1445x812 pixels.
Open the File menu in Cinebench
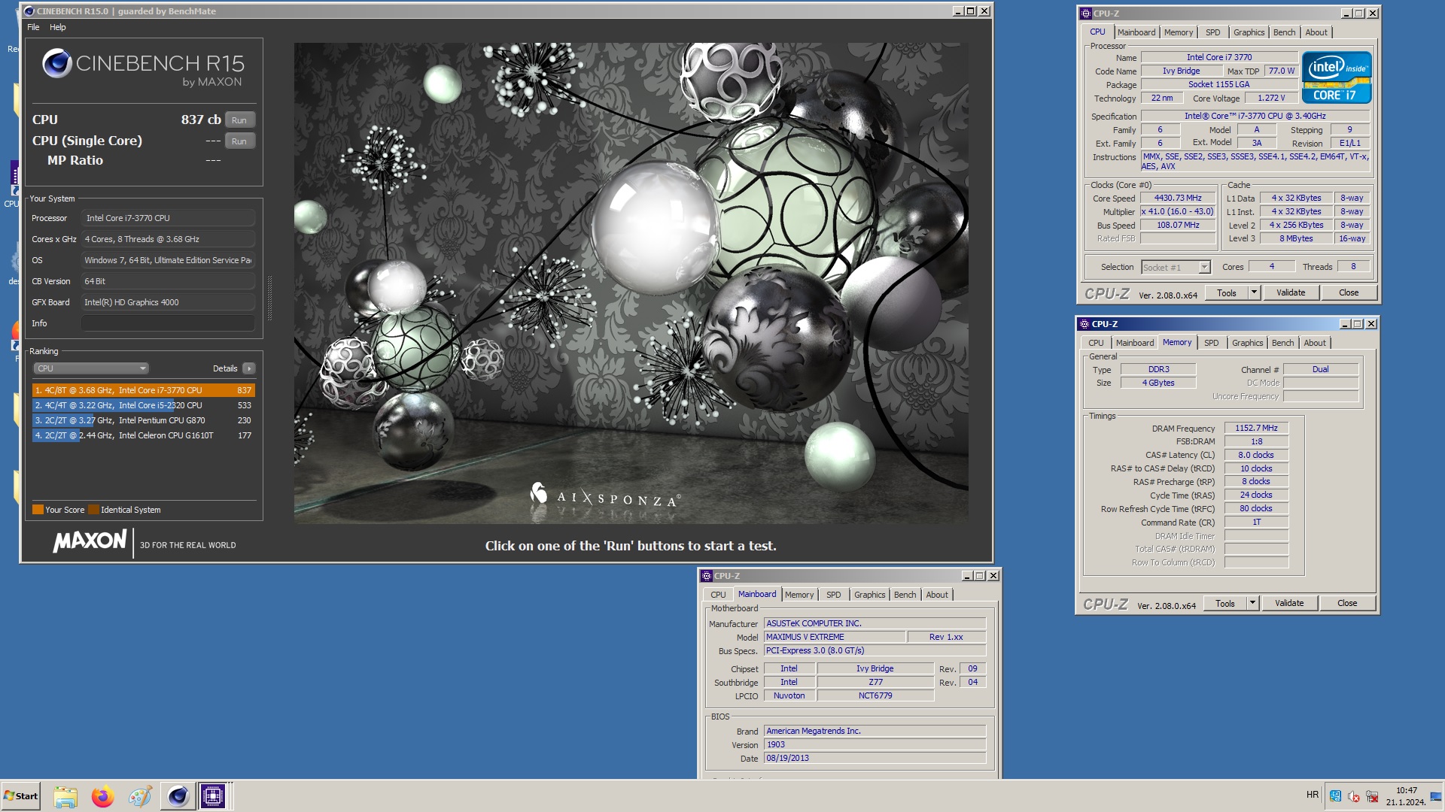33,27
